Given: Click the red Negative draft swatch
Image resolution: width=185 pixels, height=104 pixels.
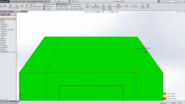Looking at the screenshot, I should (164, 99).
